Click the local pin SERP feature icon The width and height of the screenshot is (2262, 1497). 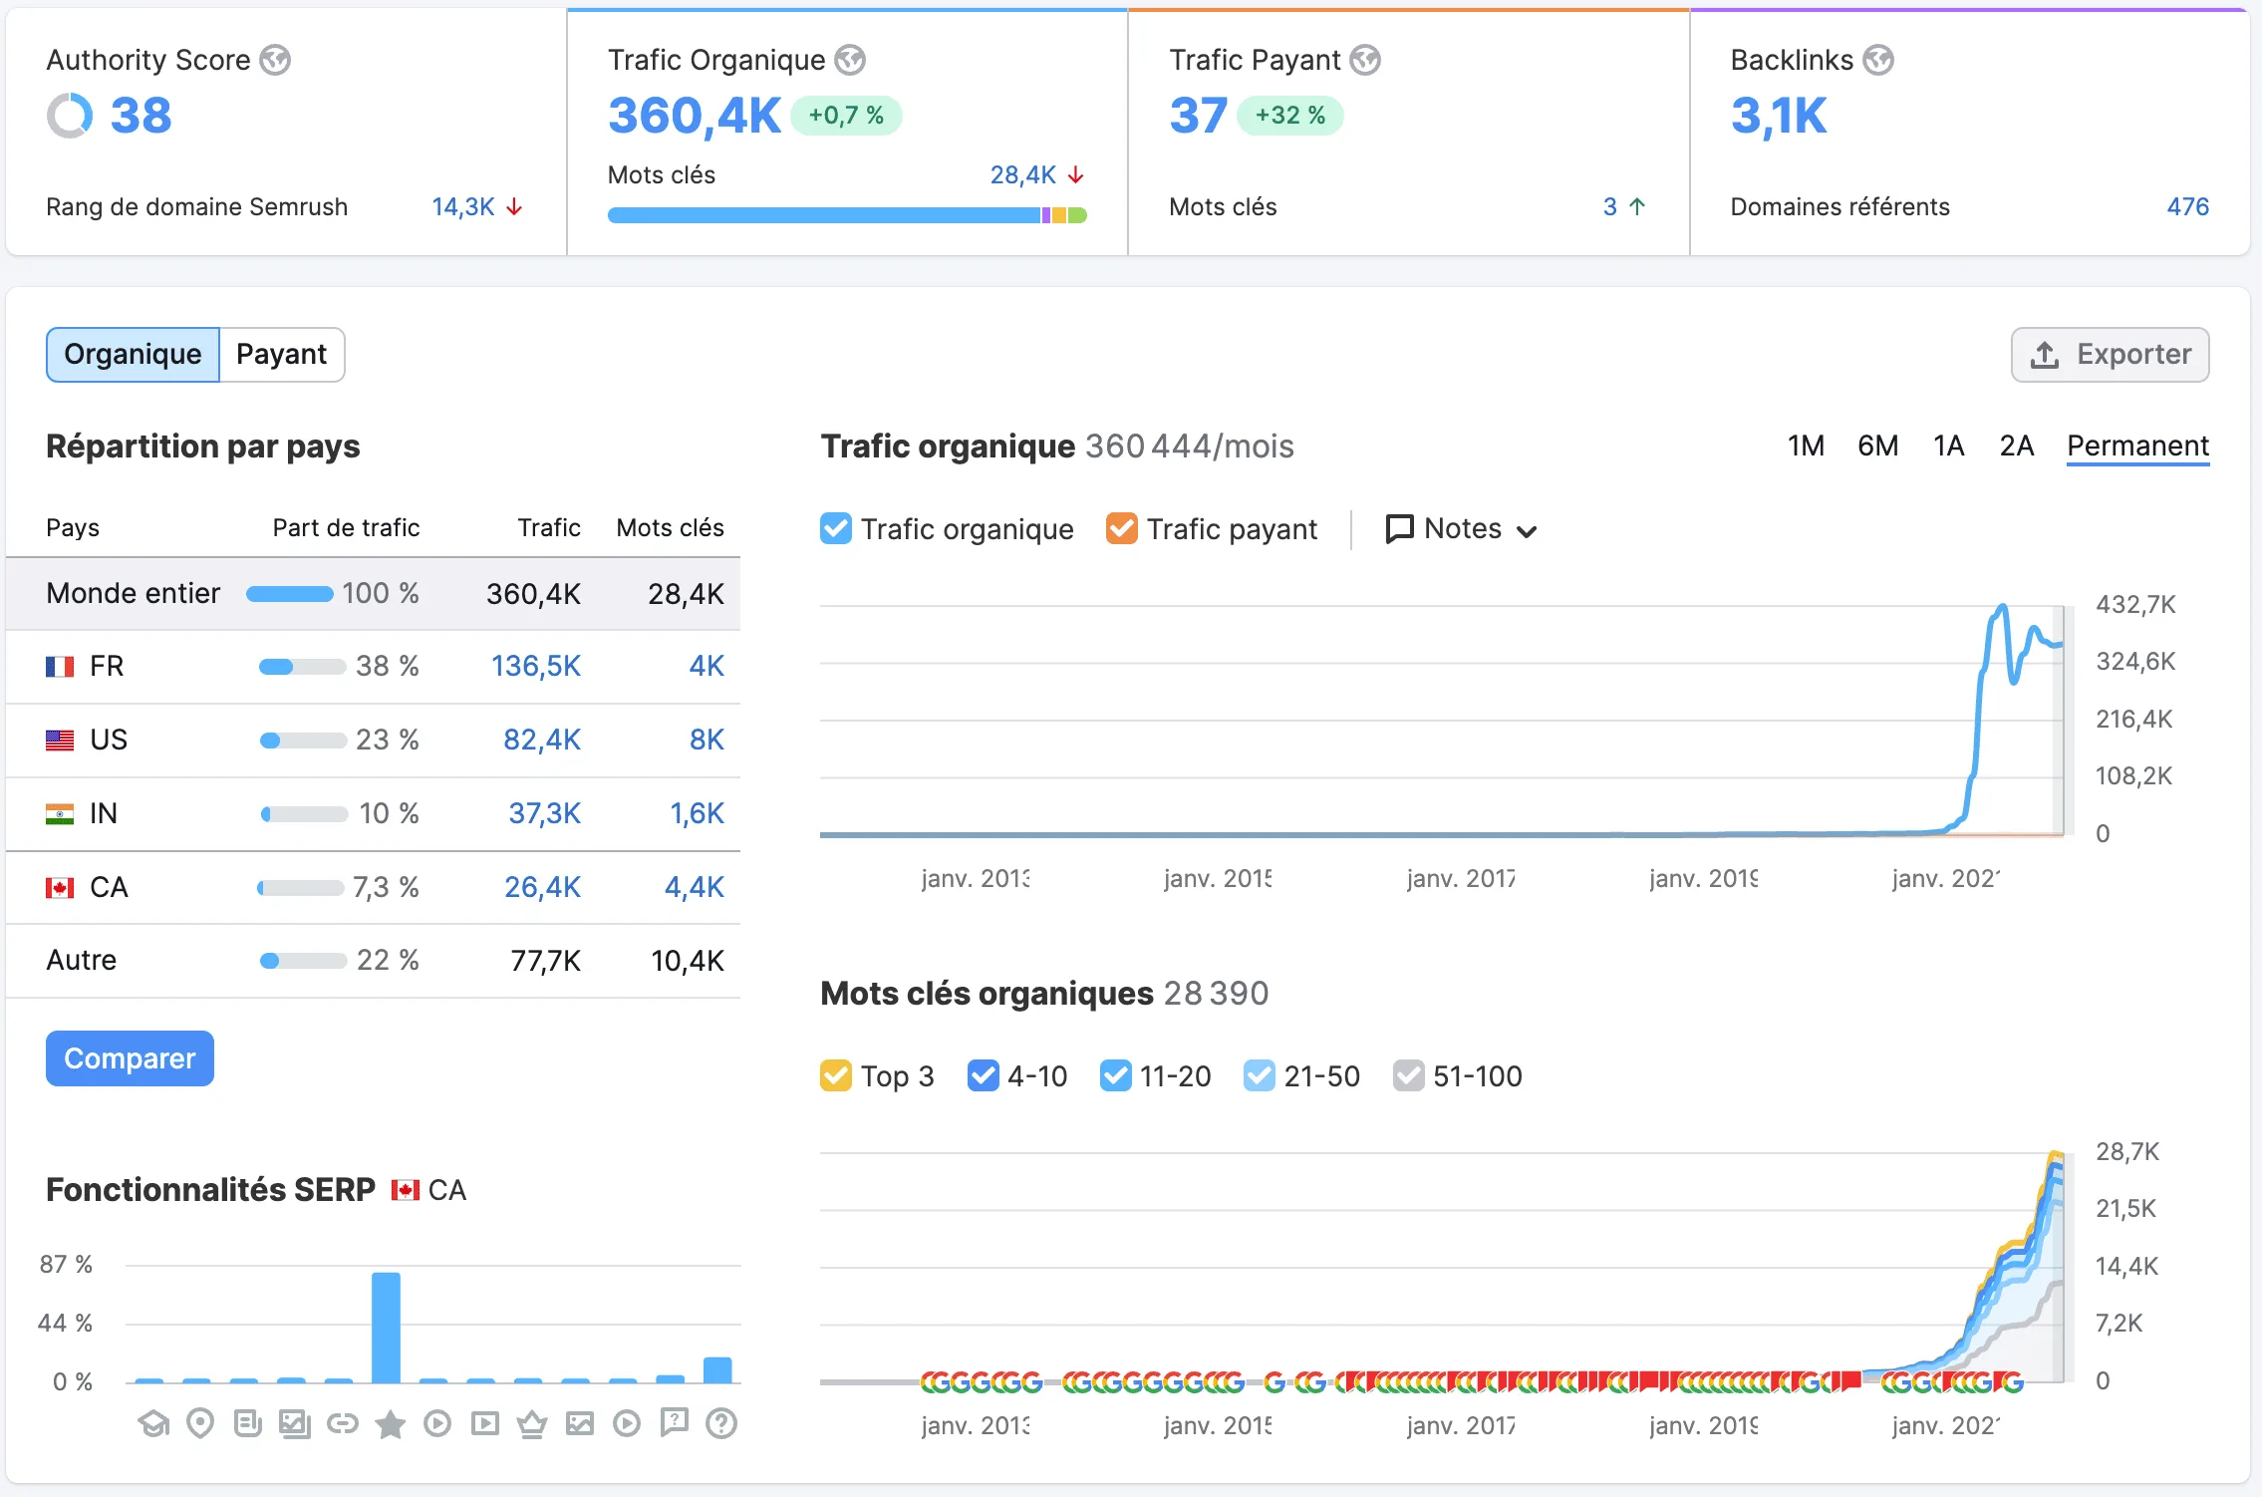(x=200, y=1424)
